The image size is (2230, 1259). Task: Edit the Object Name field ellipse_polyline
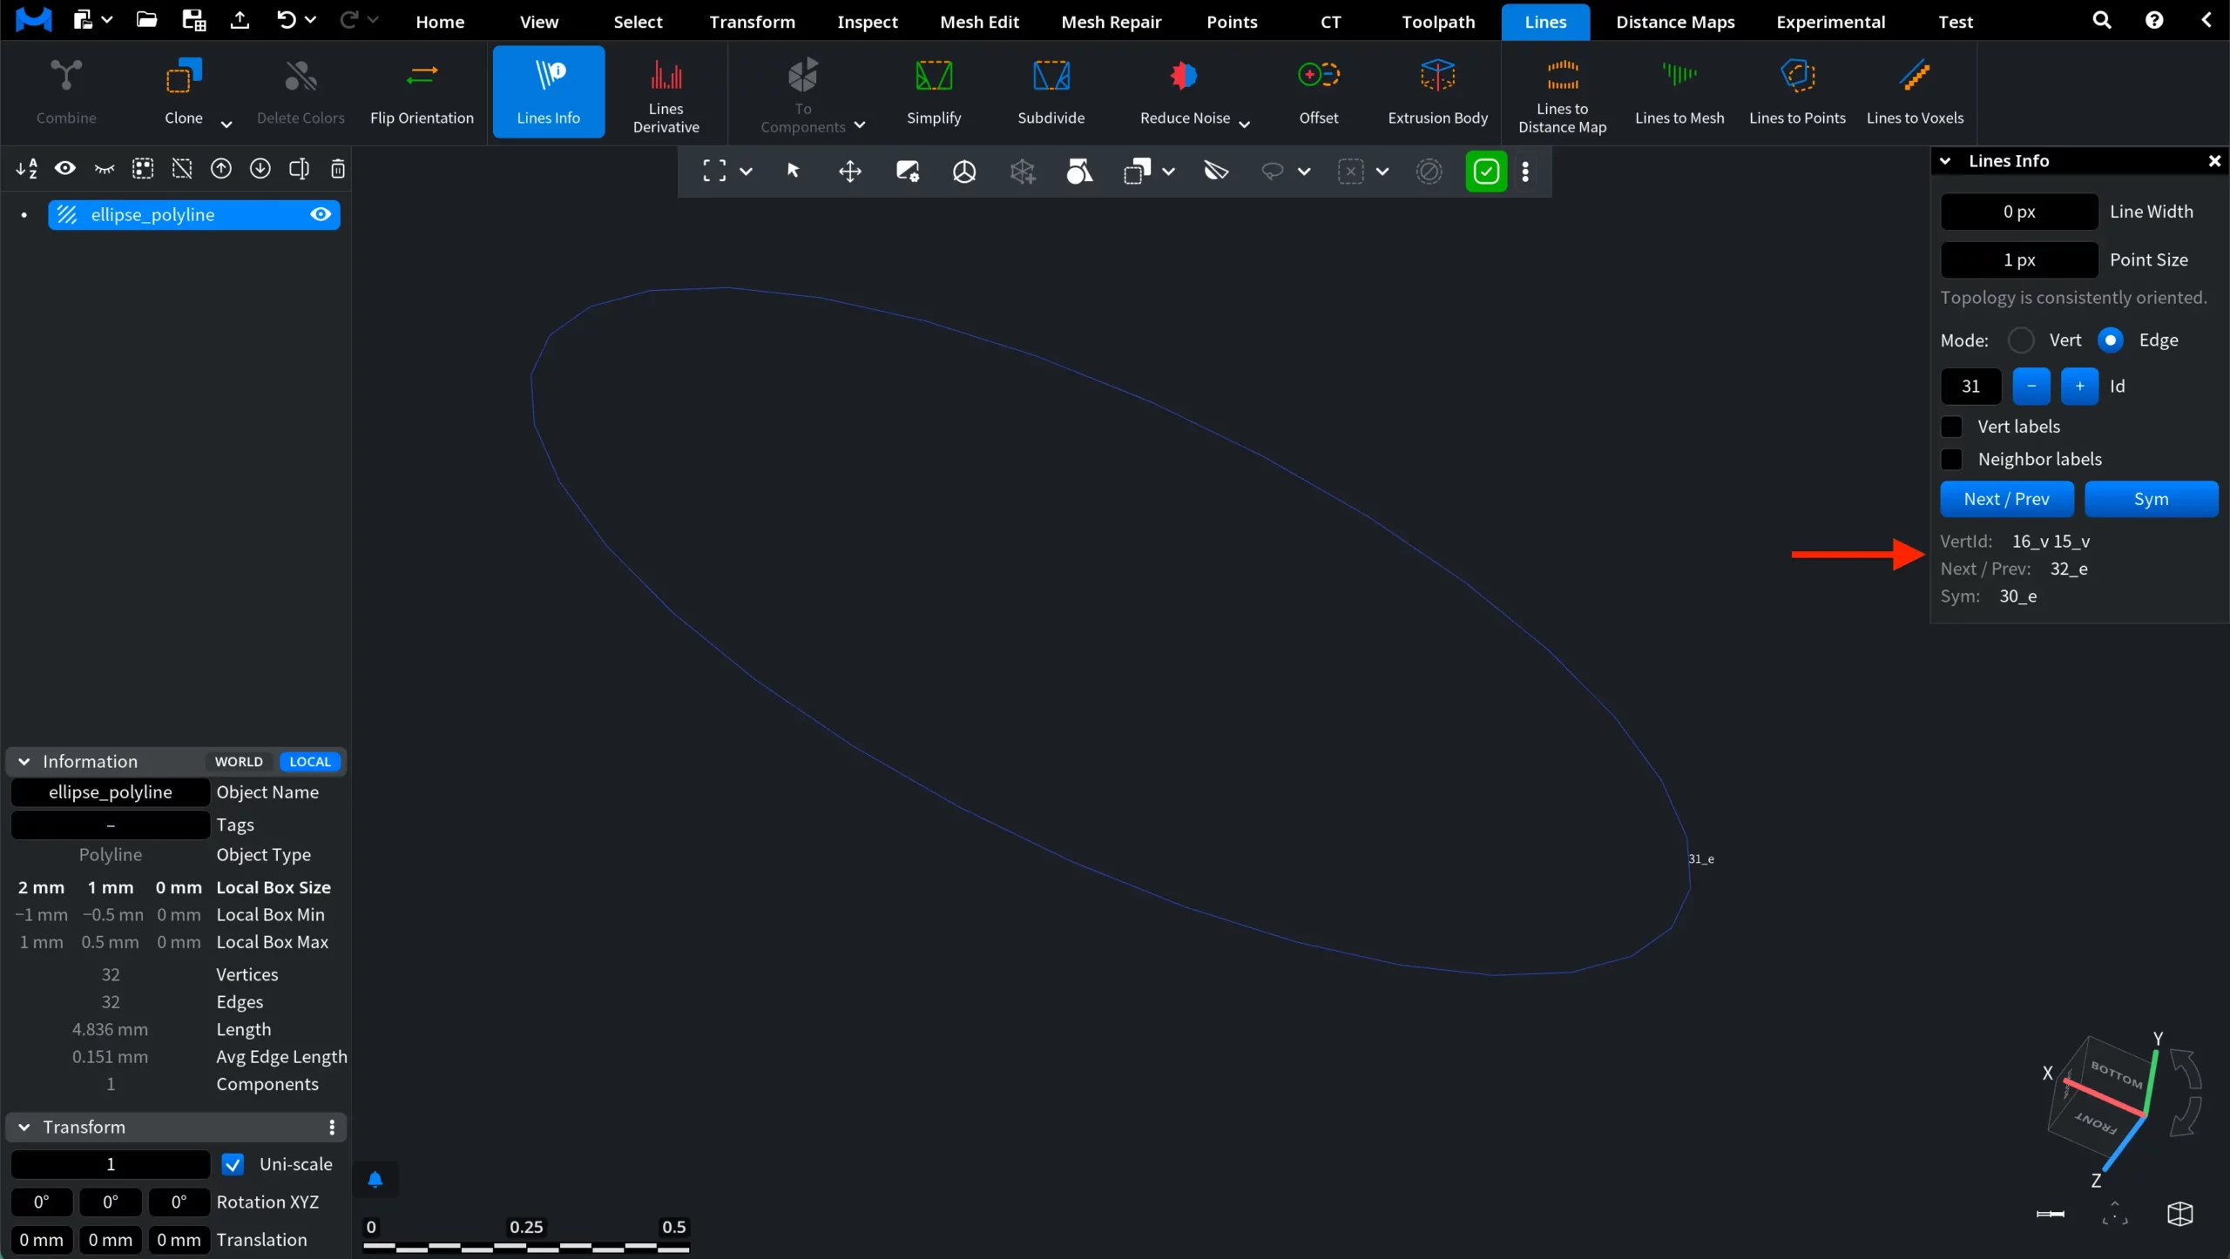(x=111, y=792)
